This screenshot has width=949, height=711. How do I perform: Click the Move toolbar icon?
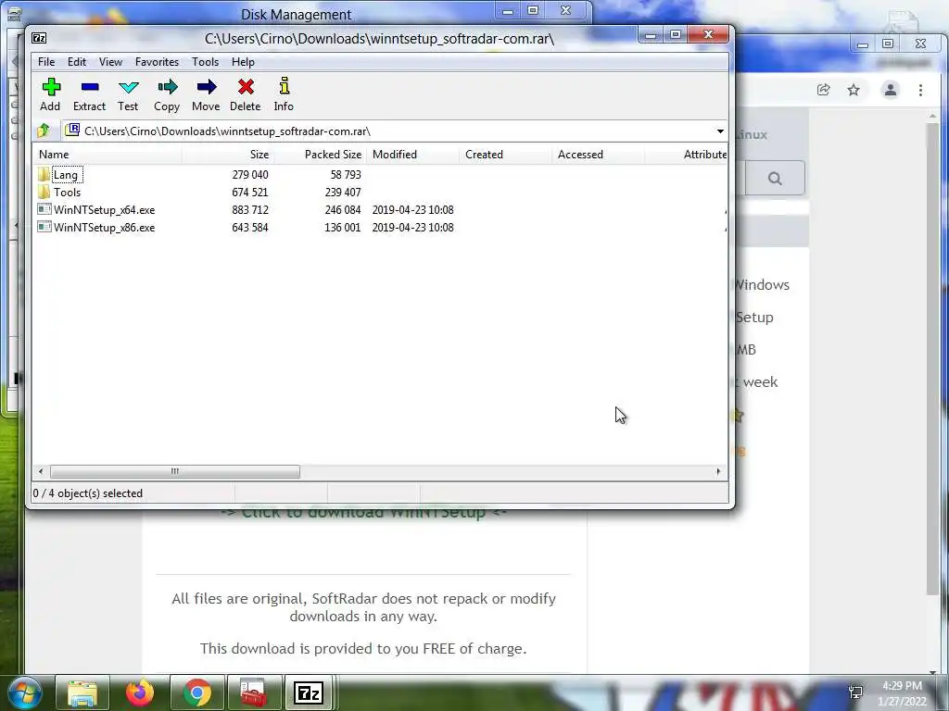point(207,87)
